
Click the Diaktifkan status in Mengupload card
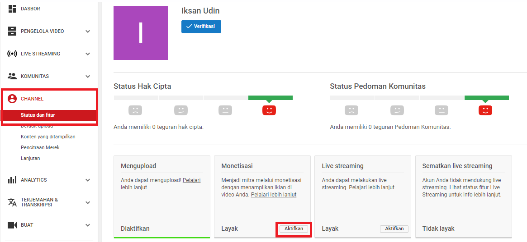pos(135,228)
